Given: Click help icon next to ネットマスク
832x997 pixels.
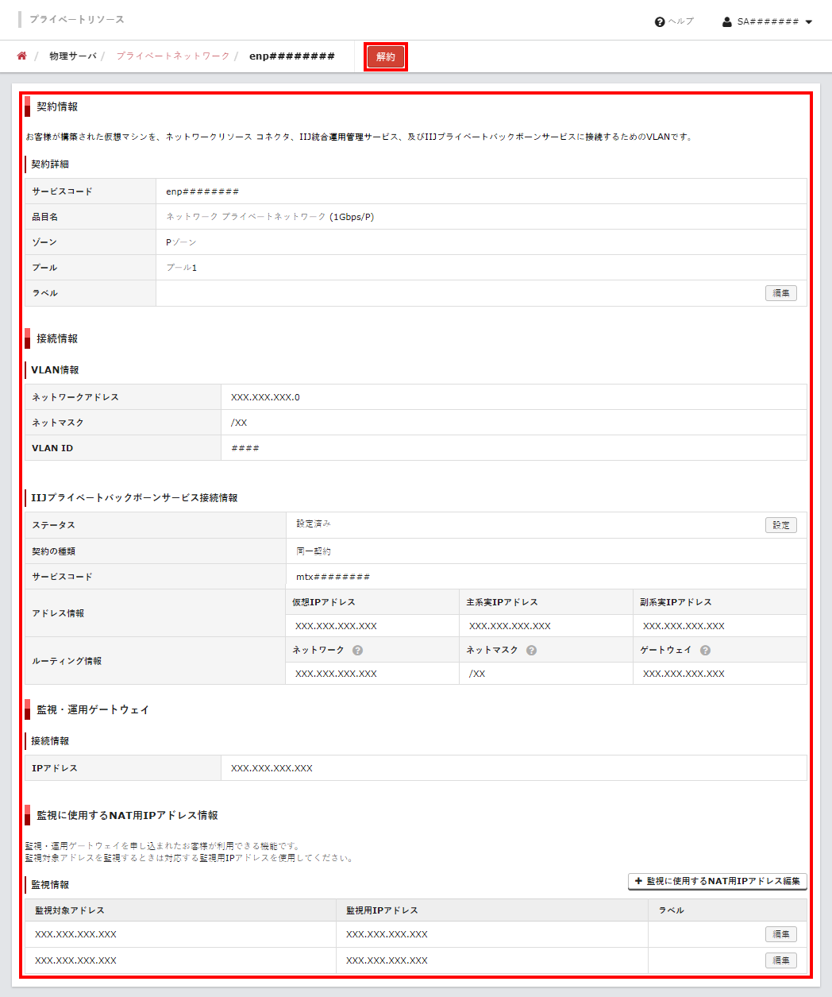Looking at the screenshot, I should click(x=531, y=650).
